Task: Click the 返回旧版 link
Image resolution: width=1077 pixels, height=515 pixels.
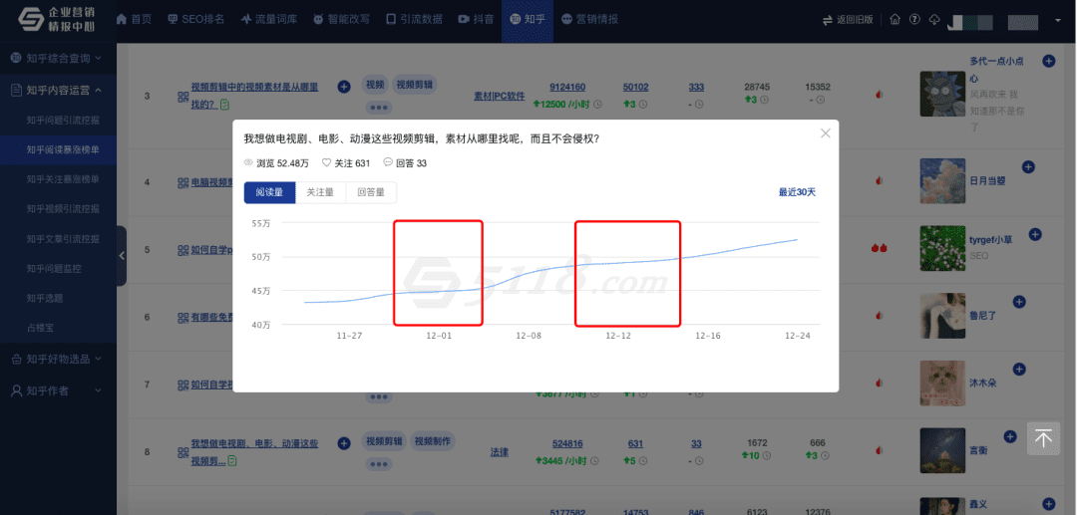Action: pos(848,20)
